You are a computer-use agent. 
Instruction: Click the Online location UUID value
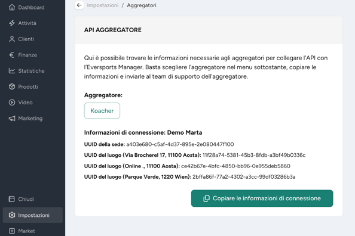pos(235,166)
